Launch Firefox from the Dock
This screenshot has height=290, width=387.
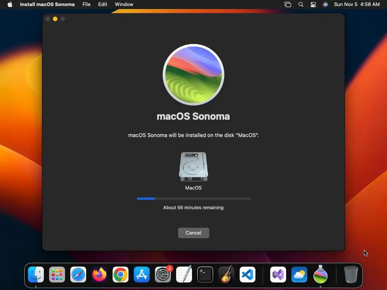[x=99, y=275]
